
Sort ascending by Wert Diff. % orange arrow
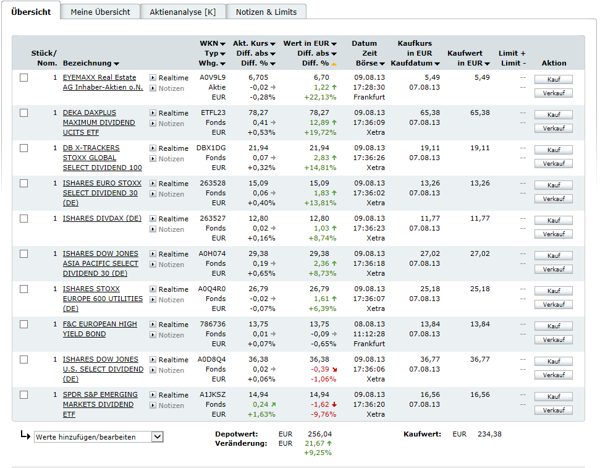(x=334, y=64)
